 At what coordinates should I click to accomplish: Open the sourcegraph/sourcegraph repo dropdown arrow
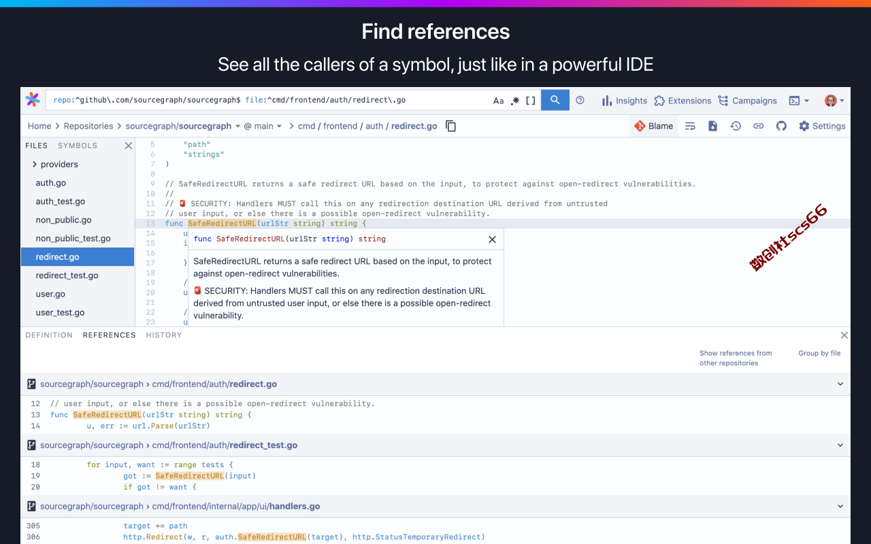(x=237, y=126)
